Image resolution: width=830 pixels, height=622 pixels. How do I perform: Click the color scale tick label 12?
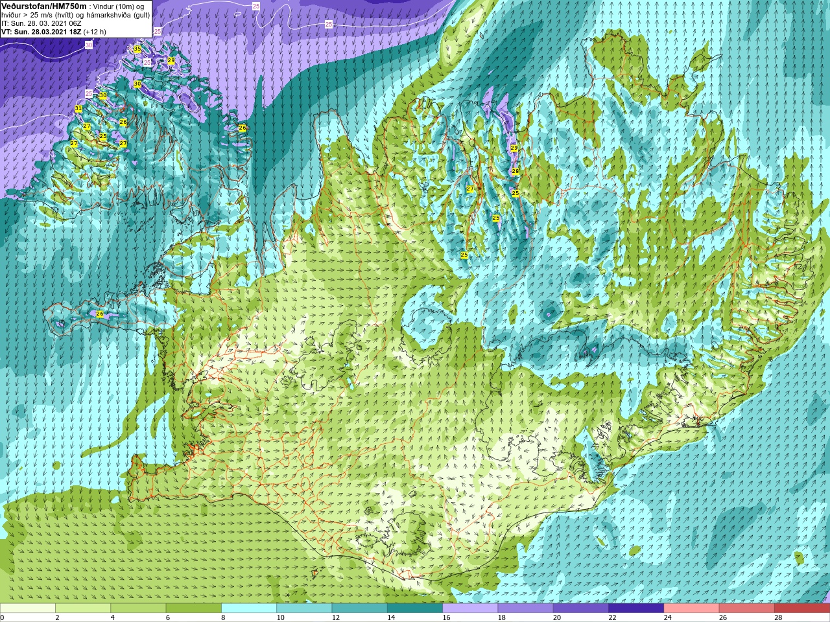336,617
